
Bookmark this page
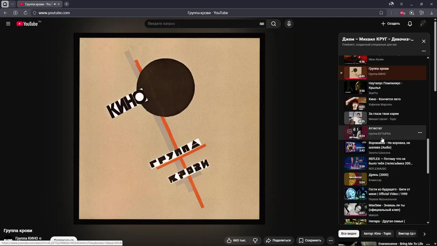tap(381, 13)
